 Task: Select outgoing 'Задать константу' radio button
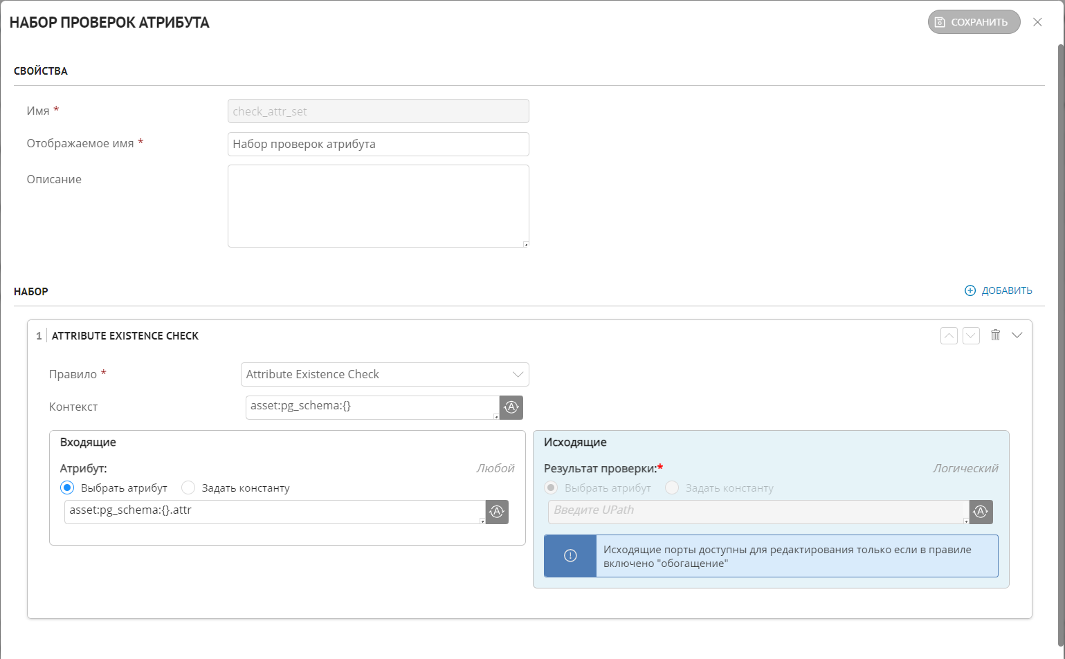pos(672,488)
